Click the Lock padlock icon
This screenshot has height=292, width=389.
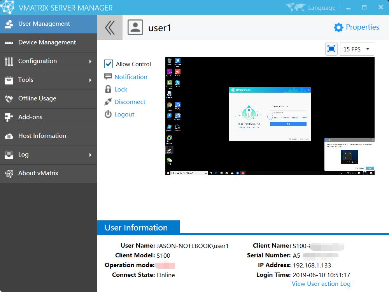108,89
